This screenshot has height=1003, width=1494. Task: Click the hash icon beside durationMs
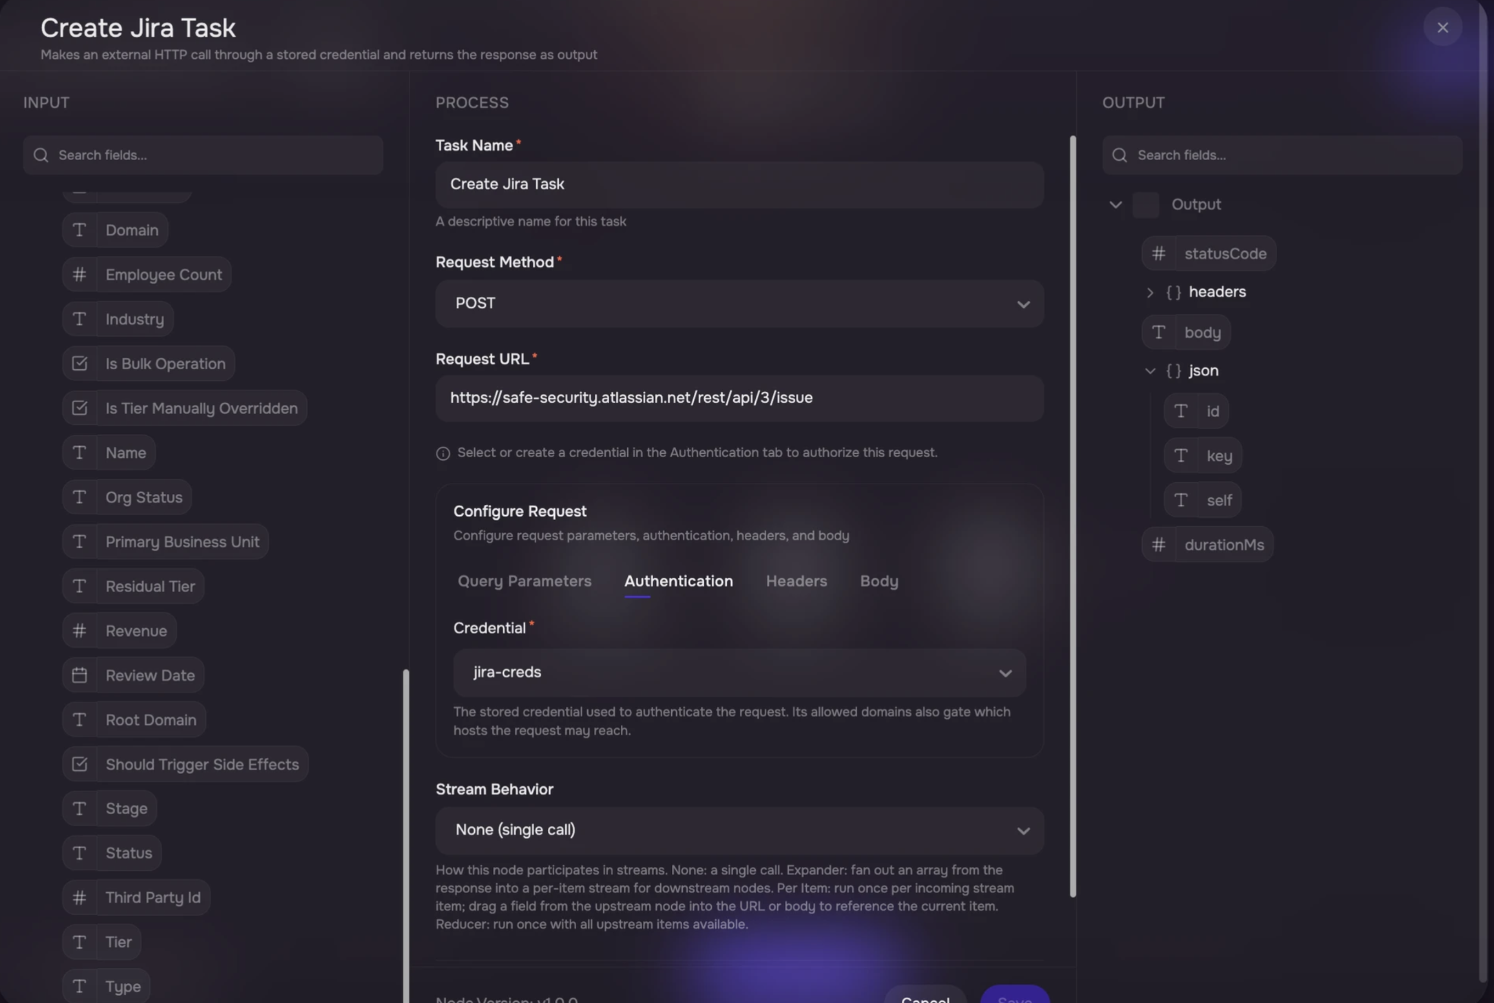[1158, 544]
